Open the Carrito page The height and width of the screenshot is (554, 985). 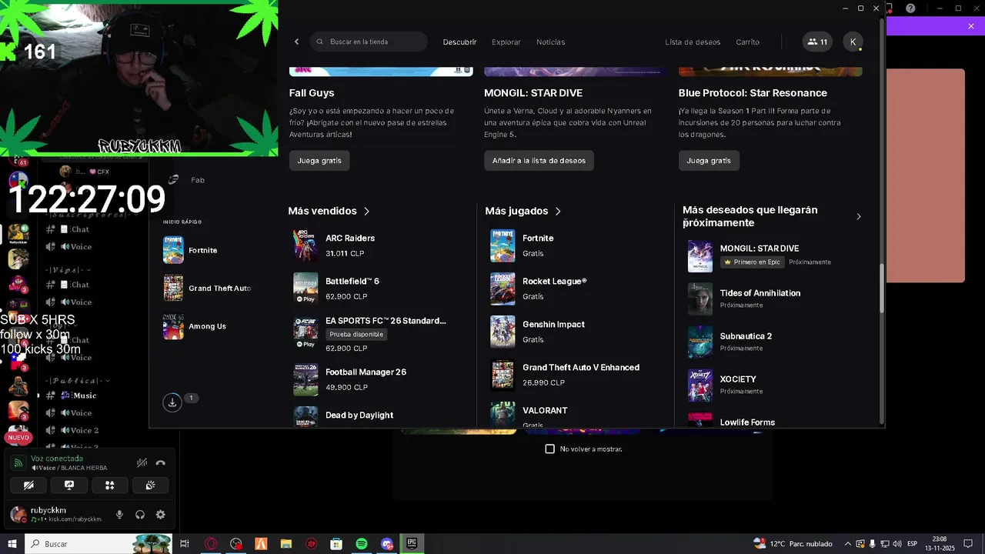[747, 42]
